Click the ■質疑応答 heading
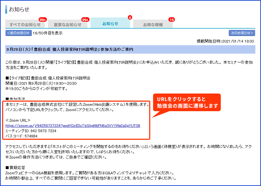 pyautogui.click(x=15, y=168)
